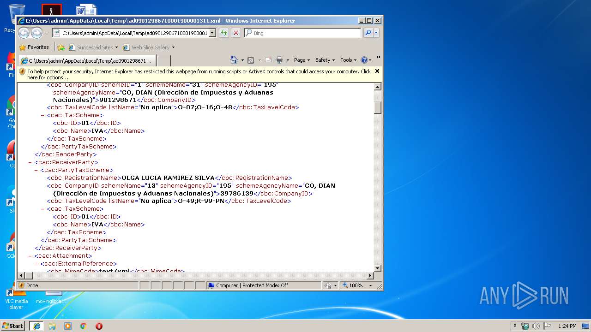The height and width of the screenshot is (332, 591).
Task: Click the search magnifier button beside Bing
Action: (x=368, y=33)
